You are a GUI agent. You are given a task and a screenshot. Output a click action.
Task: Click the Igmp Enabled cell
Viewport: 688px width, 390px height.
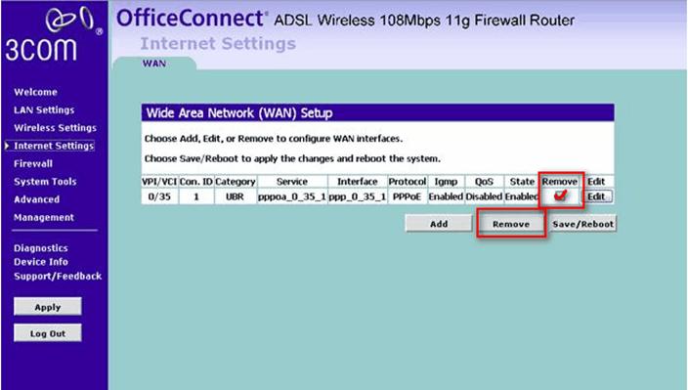(446, 196)
